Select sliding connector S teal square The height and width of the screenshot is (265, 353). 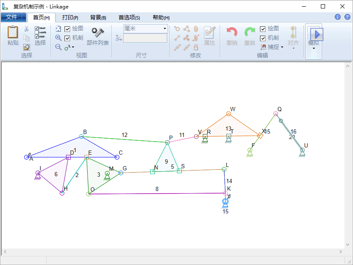179,171
